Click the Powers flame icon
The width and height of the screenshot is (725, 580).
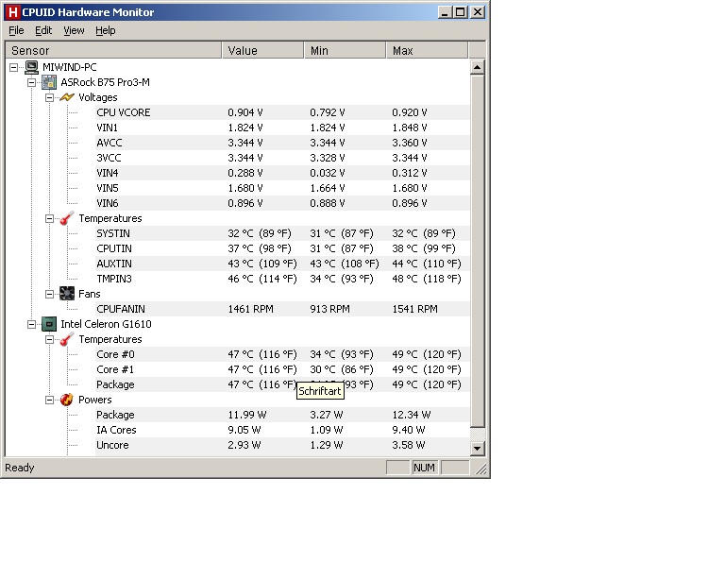tap(67, 400)
